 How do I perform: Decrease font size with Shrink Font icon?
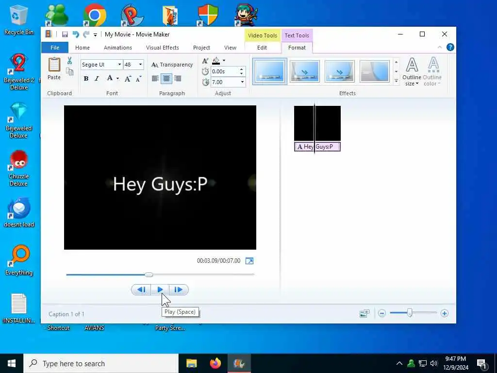pyautogui.click(x=138, y=79)
